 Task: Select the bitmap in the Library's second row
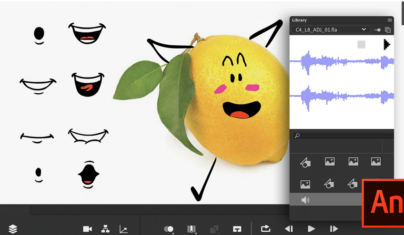305,184
